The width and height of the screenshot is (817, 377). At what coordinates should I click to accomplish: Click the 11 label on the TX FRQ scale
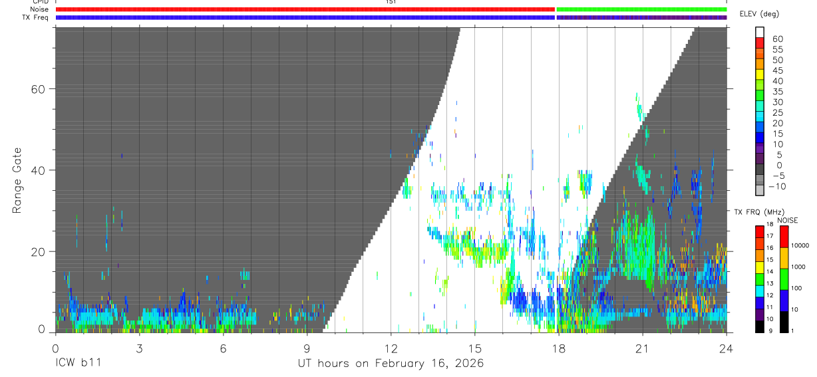(771, 307)
